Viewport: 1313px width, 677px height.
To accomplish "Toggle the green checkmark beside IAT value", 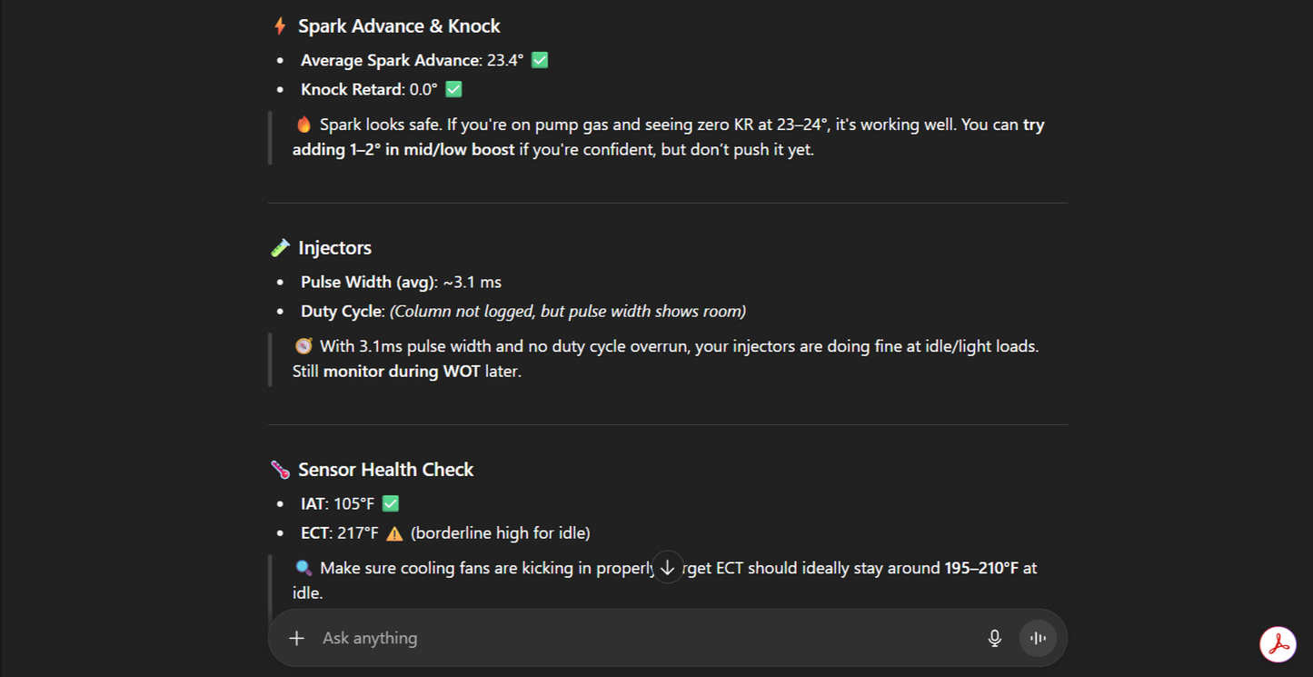I will point(390,503).
